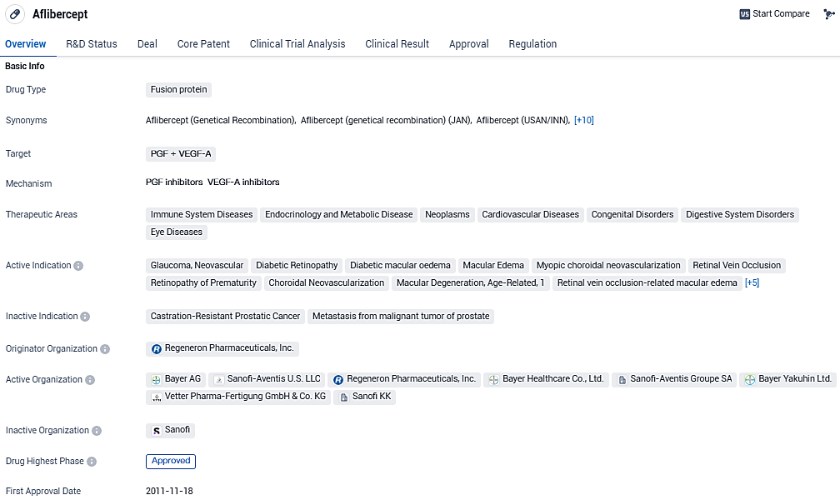The height and width of the screenshot is (500, 840).
Task: Open the Bayer AG organization tag
Action: (175, 379)
